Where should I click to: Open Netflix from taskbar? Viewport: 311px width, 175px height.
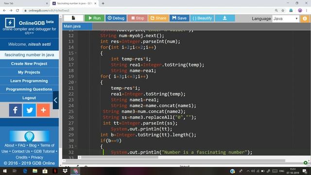click(x=55, y=171)
